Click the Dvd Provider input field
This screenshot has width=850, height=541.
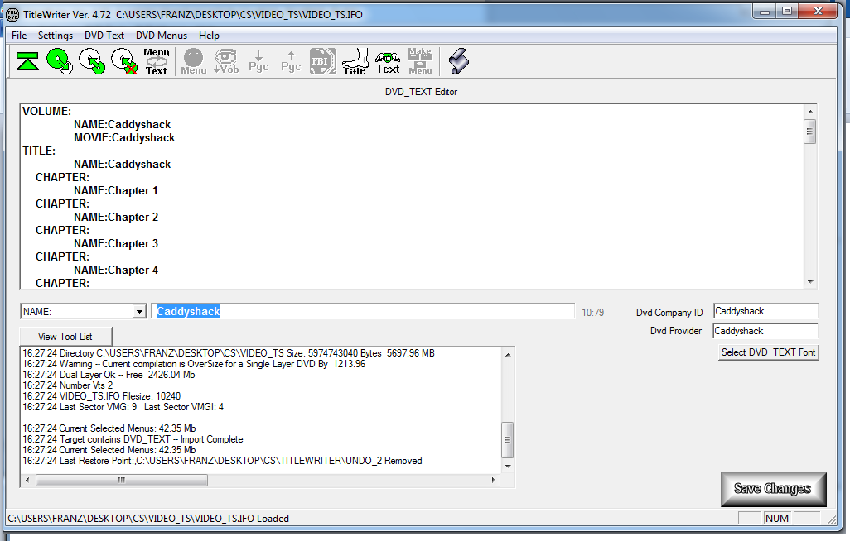coord(765,331)
